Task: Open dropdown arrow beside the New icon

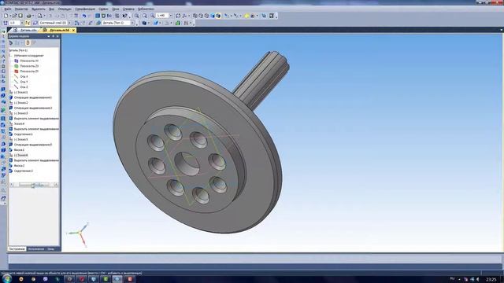Action: 10,16
